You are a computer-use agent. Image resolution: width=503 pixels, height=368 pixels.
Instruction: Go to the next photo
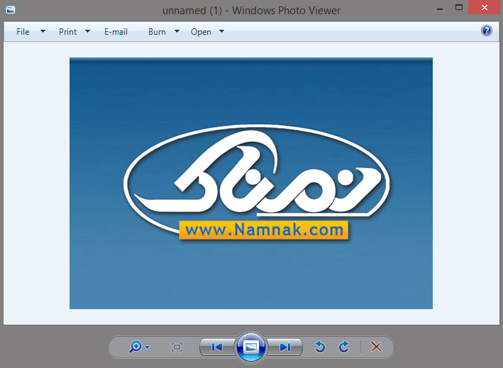click(x=285, y=347)
